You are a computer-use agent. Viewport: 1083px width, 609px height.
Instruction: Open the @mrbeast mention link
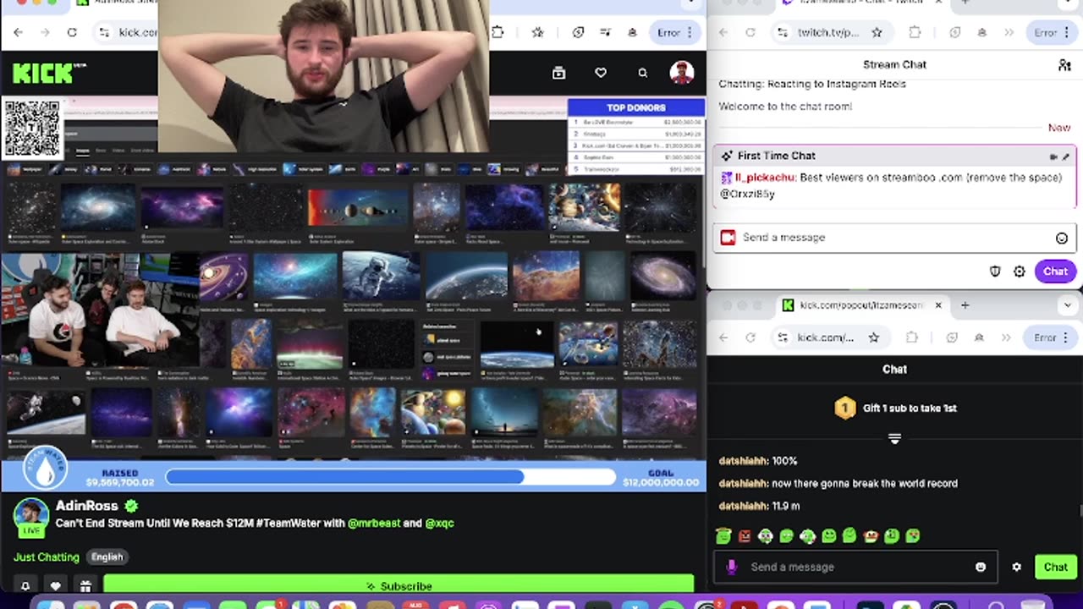pos(373,524)
